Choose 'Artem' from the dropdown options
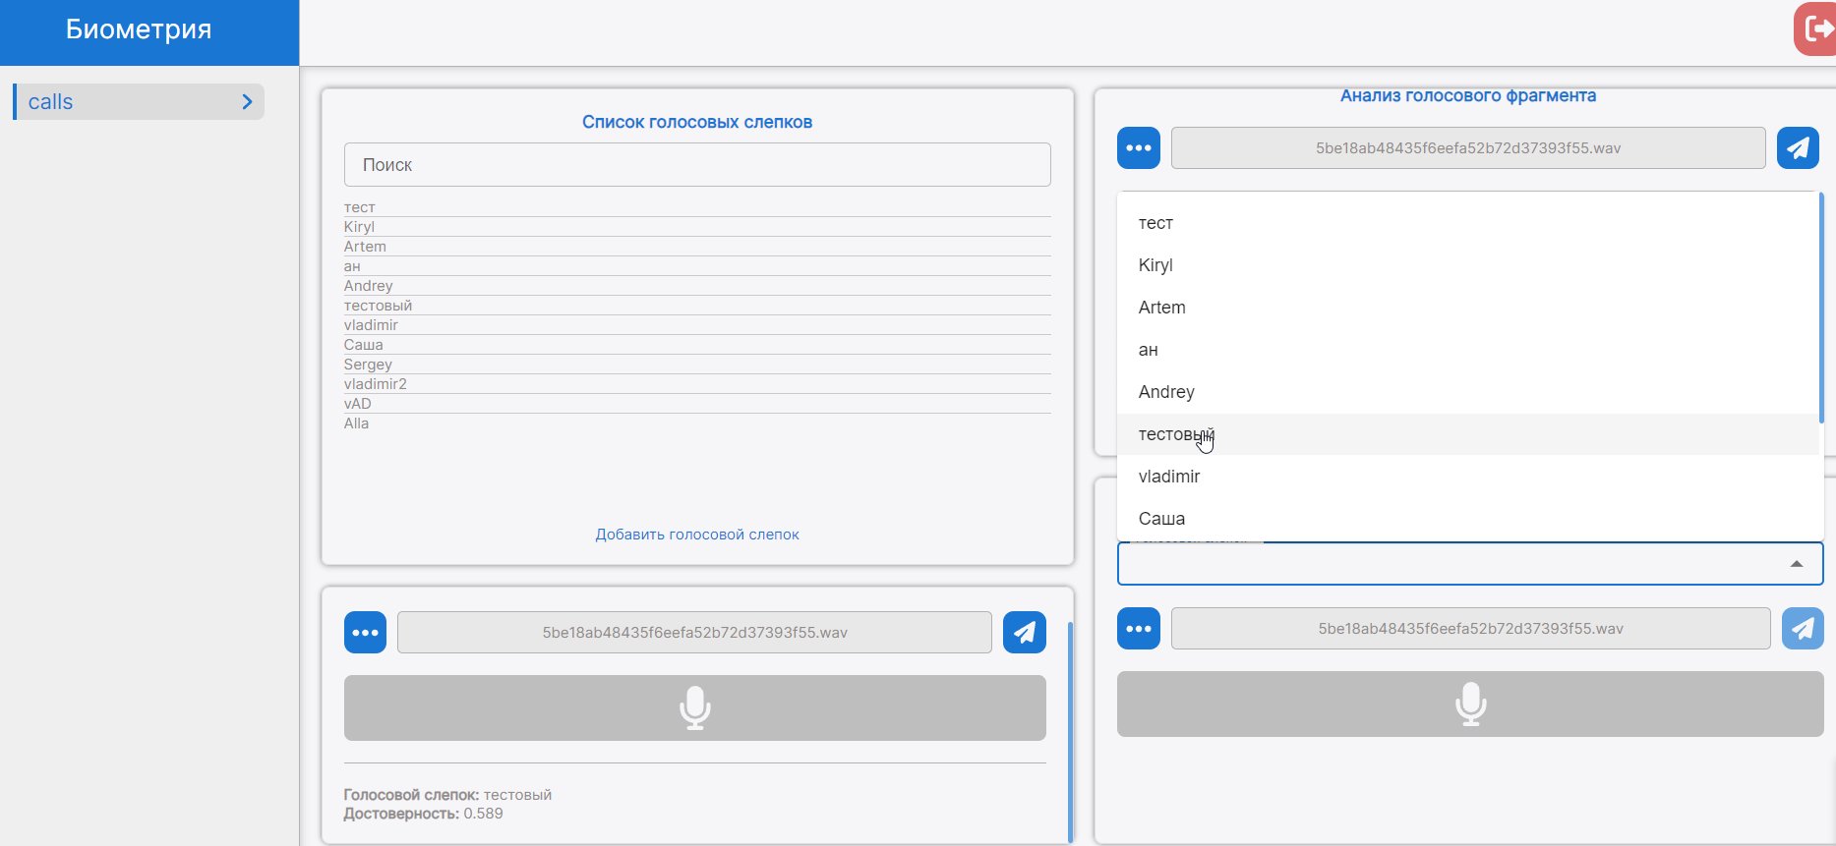Screen dimensions: 1836x846 click(1161, 308)
